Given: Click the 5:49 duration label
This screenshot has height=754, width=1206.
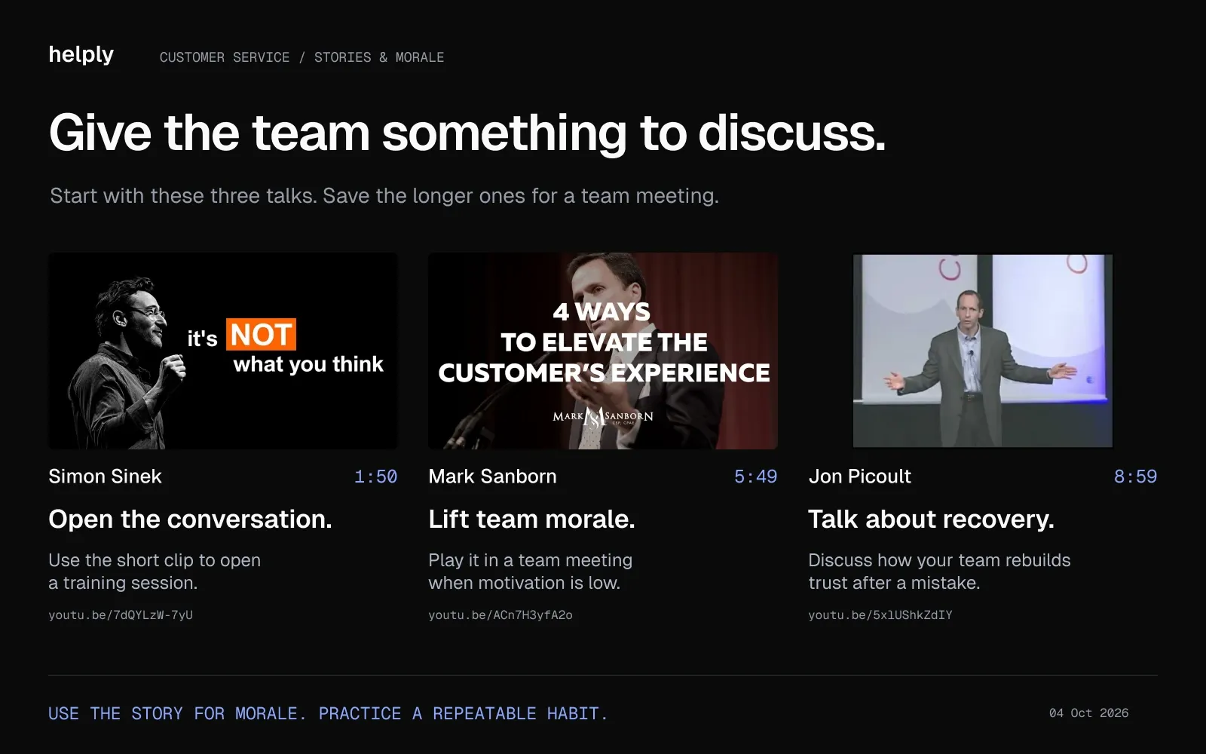Looking at the screenshot, I should [x=755, y=477].
